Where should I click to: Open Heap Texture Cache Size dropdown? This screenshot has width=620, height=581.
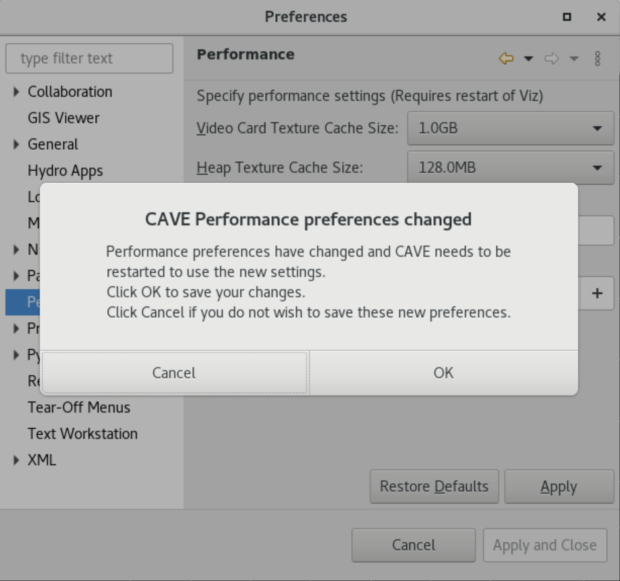click(511, 168)
